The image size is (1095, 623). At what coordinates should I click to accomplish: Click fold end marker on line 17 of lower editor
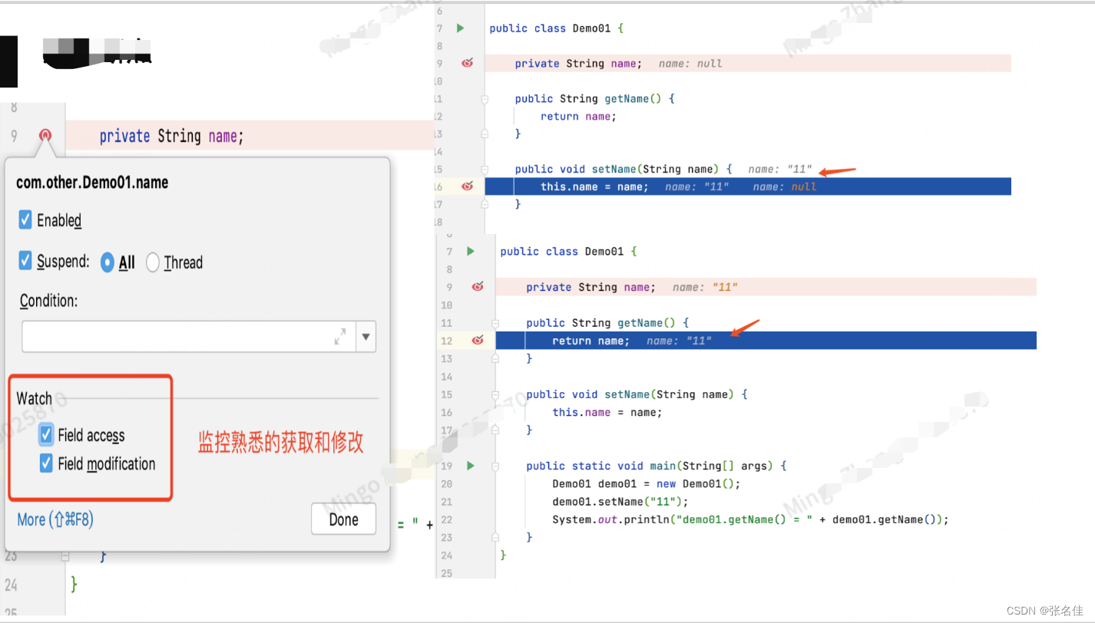[x=495, y=430]
